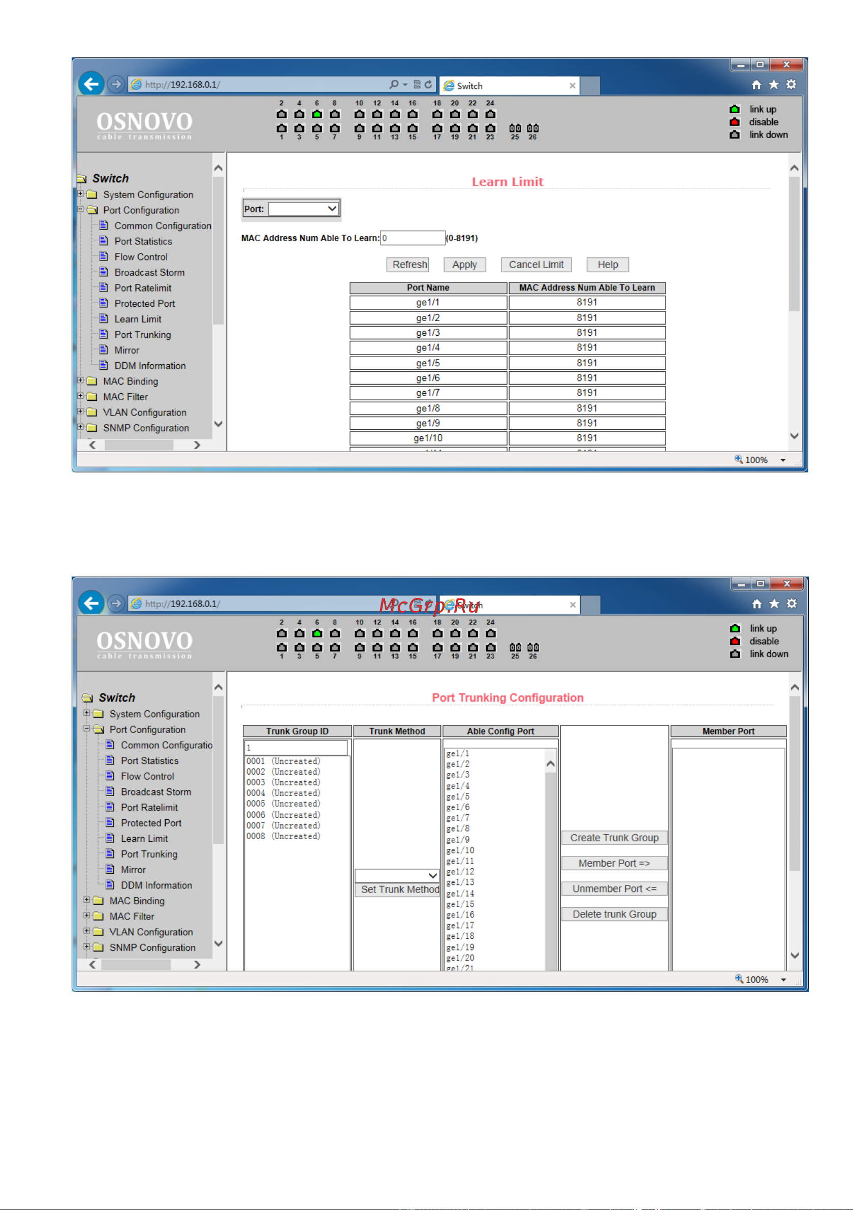Click Trunk Group ID input field

click(x=296, y=748)
